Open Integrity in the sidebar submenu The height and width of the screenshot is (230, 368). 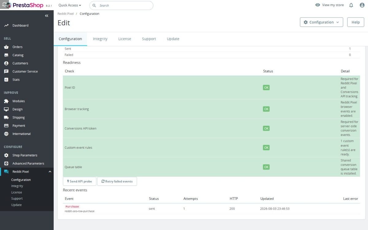click(x=17, y=186)
